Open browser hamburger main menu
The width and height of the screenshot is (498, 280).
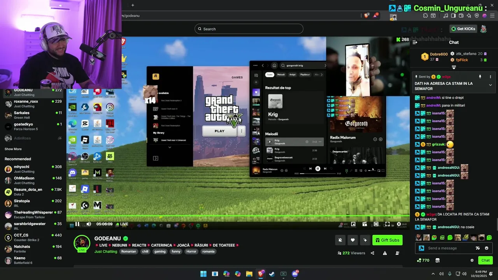click(x=492, y=16)
